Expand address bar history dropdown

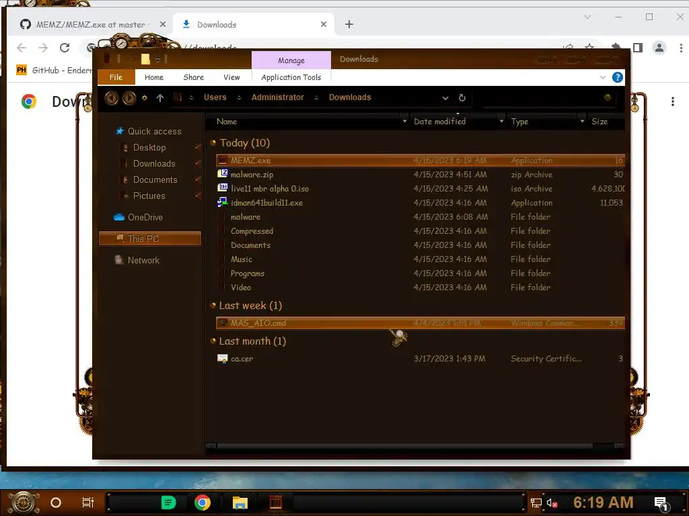pyautogui.click(x=445, y=98)
